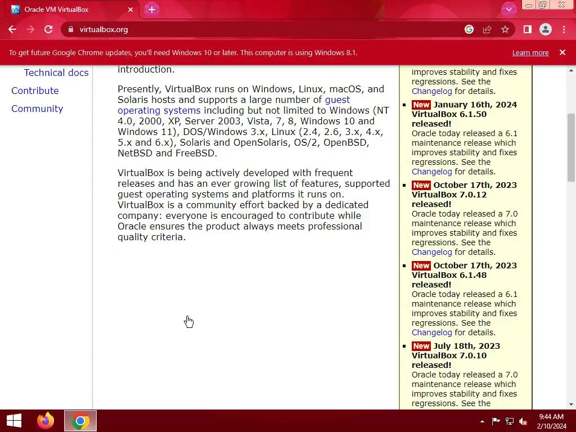Open the topmost Changelog link in news
Screen dimensions: 576x432
tap(431, 91)
